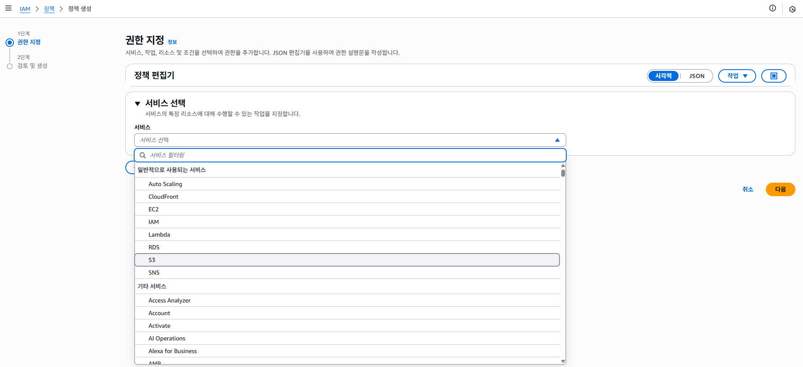This screenshot has width=803, height=367.
Task: Click scrollbar up arrow in service list
Action: coord(563,166)
